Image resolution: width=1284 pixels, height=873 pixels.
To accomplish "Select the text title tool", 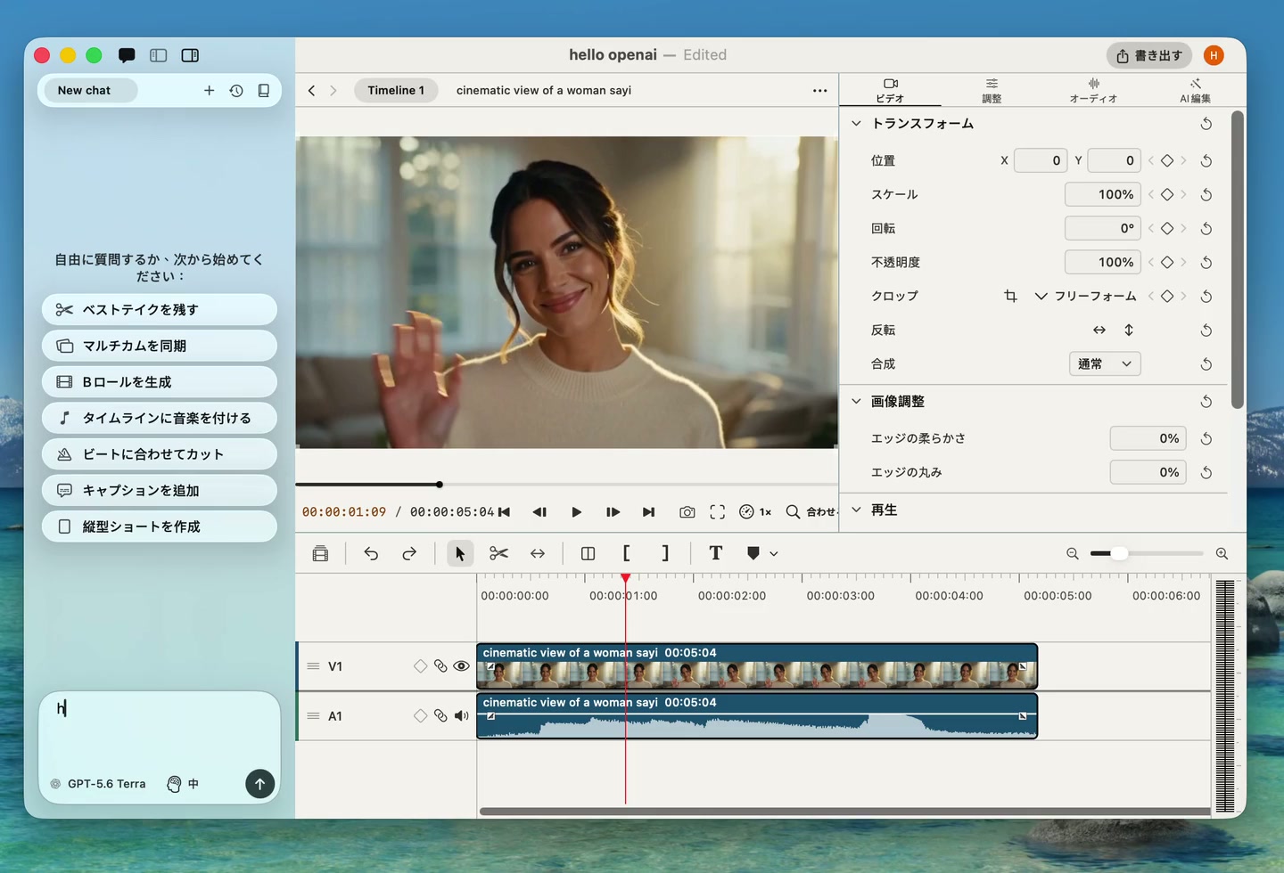I will (715, 553).
